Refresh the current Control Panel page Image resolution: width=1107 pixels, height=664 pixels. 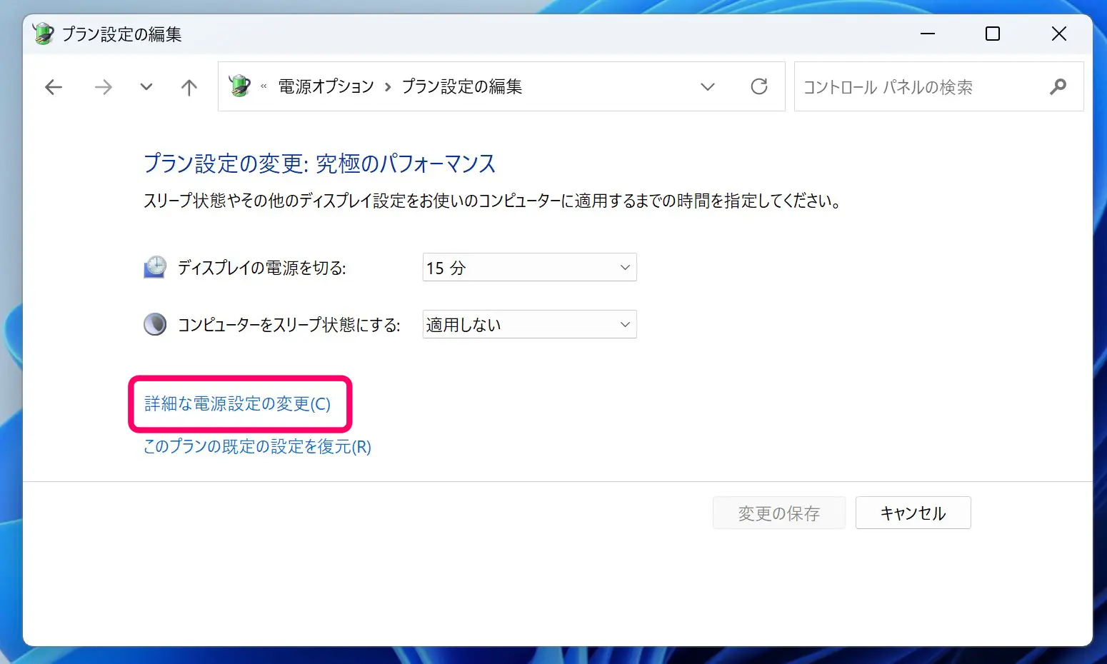[x=759, y=86]
